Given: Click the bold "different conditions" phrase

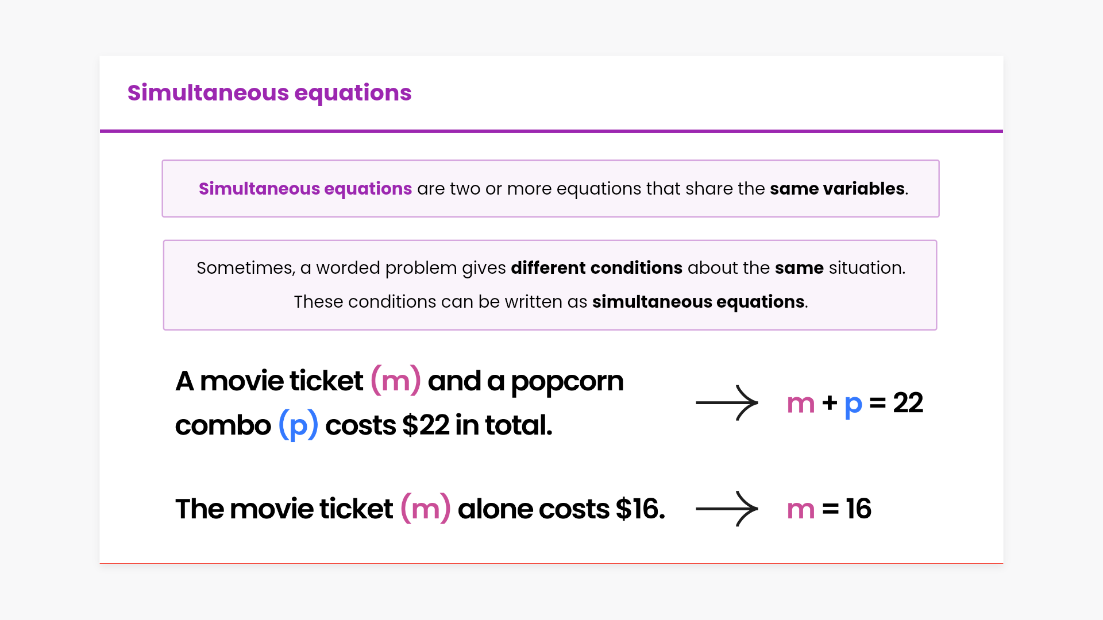Looking at the screenshot, I should pos(596,268).
